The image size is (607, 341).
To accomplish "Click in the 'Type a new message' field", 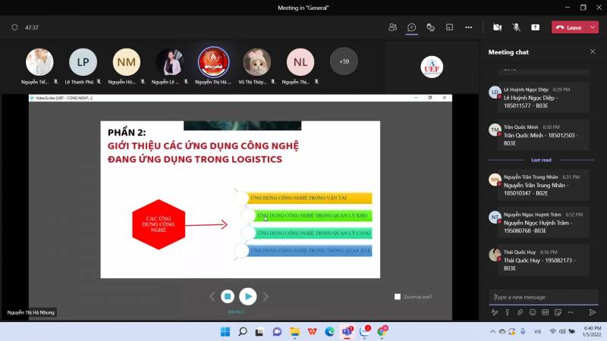I will click(x=539, y=297).
